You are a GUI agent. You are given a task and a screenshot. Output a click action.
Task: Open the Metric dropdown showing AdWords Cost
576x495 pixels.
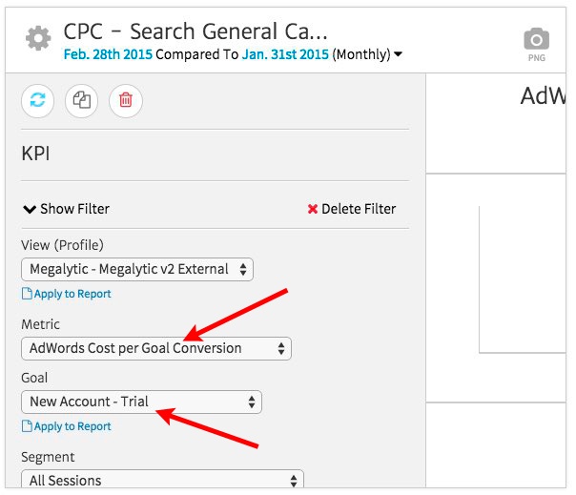156,349
